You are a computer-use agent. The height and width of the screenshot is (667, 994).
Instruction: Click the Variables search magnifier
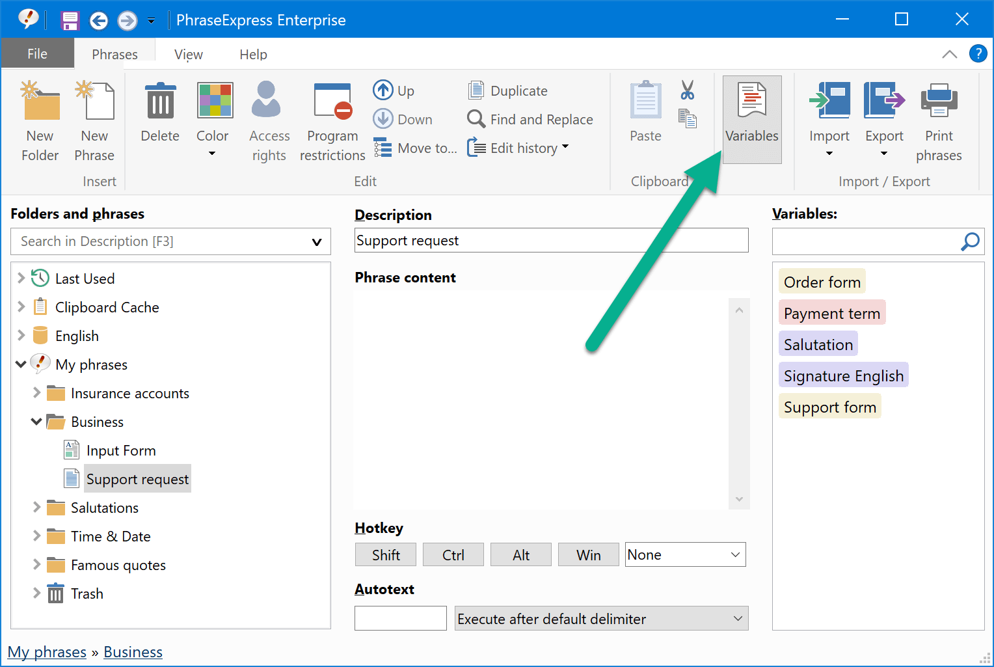coord(970,241)
